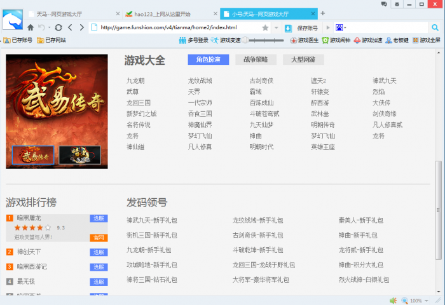Click 选服 button for 最无极

coord(99,281)
